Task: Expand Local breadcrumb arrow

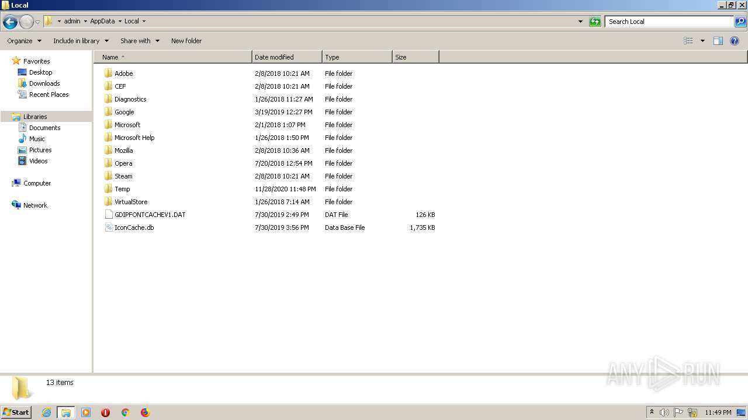Action: 144,22
